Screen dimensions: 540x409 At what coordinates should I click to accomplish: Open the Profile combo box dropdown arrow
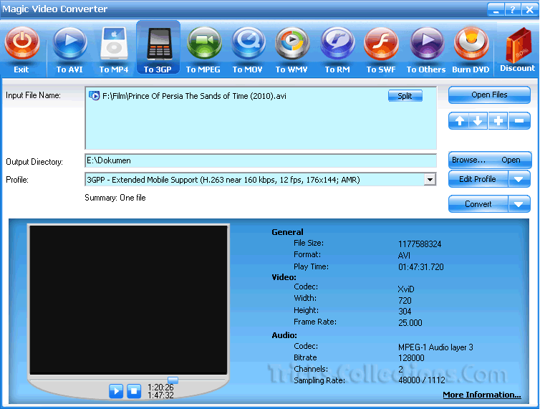430,180
